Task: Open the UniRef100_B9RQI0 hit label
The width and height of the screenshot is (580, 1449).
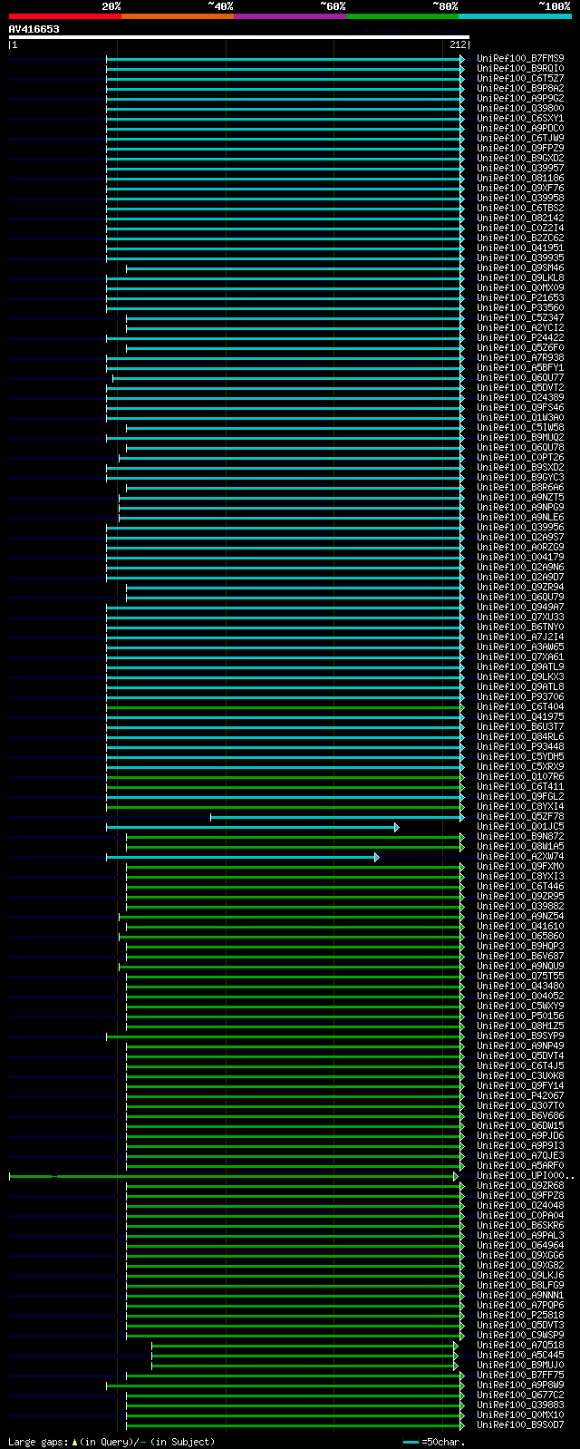Action: click(x=520, y=68)
